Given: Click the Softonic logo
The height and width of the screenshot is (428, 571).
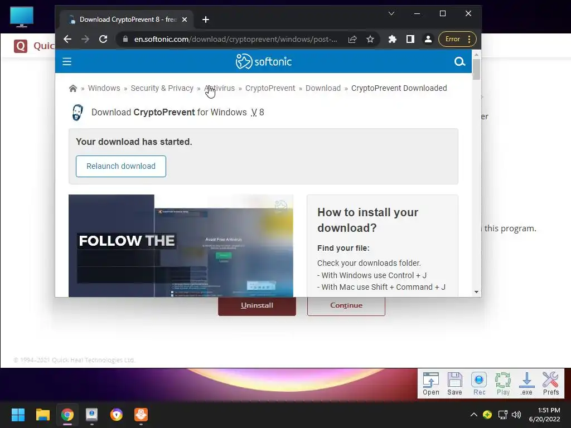Looking at the screenshot, I should [263, 61].
